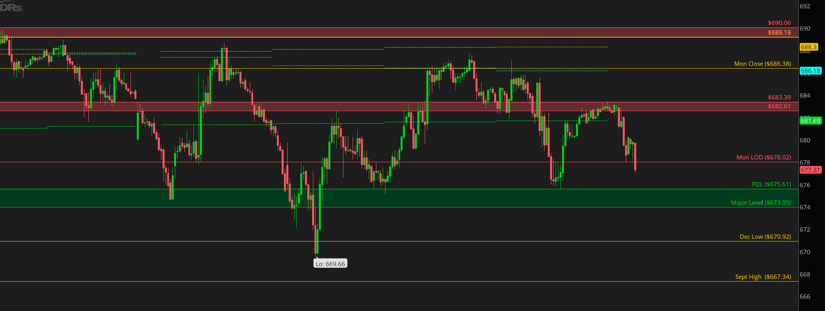Select the Dec Low ($670.92) label
The image size is (825, 311).
[765, 237]
